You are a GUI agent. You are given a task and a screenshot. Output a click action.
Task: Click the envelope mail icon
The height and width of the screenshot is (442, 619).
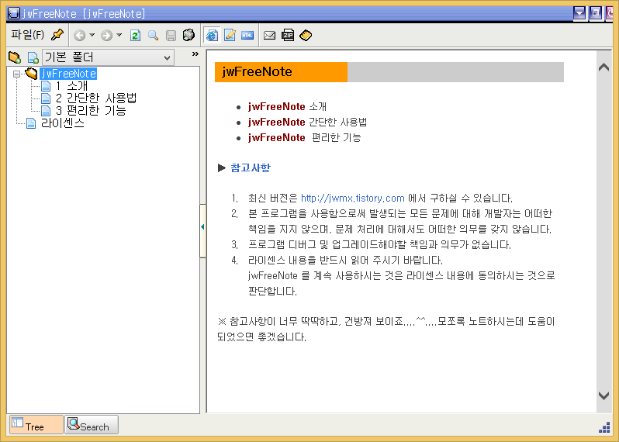269,36
